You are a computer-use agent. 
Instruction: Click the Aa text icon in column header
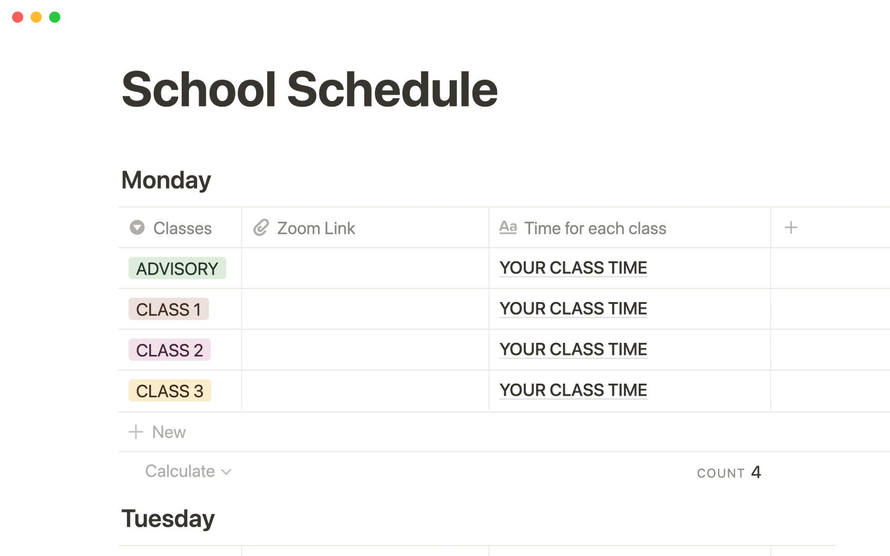point(508,227)
